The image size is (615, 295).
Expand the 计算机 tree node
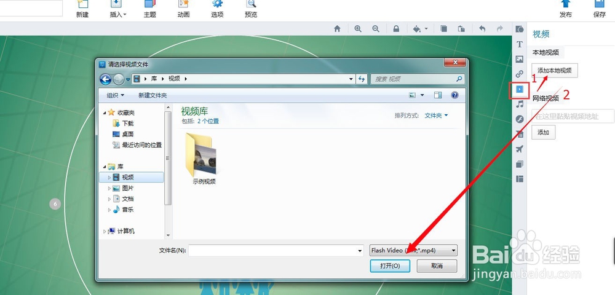pyautogui.click(x=105, y=232)
